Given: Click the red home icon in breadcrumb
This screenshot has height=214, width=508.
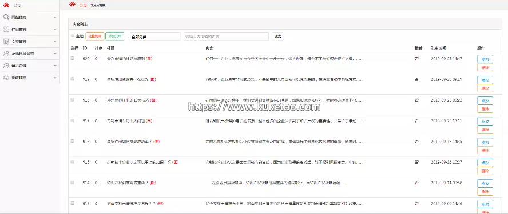Looking at the screenshot, I should point(72,4).
